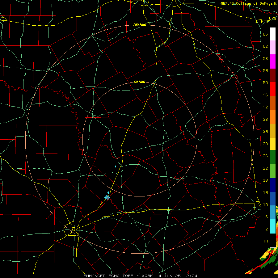The width and height of the screenshot is (278, 278).
Task: Click the KGRK radar station identifier
Action: click(x=148, y=276)
